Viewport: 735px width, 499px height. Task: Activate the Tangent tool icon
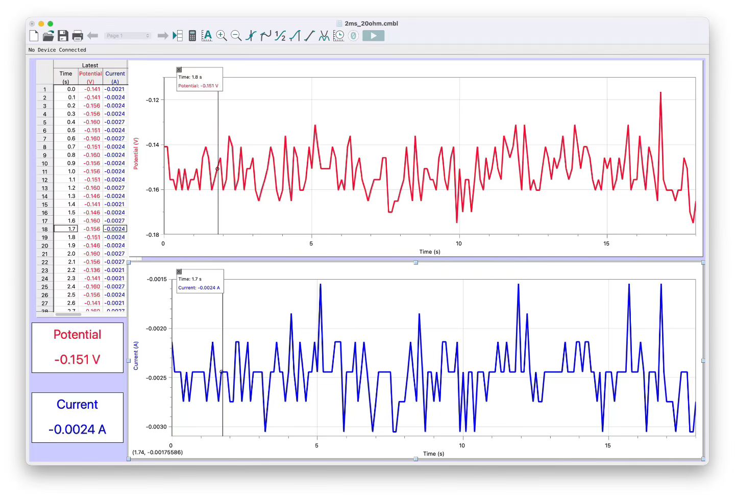coord(265,36)
